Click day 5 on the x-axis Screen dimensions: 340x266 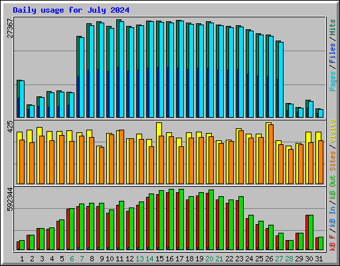(x=62, y=259)
